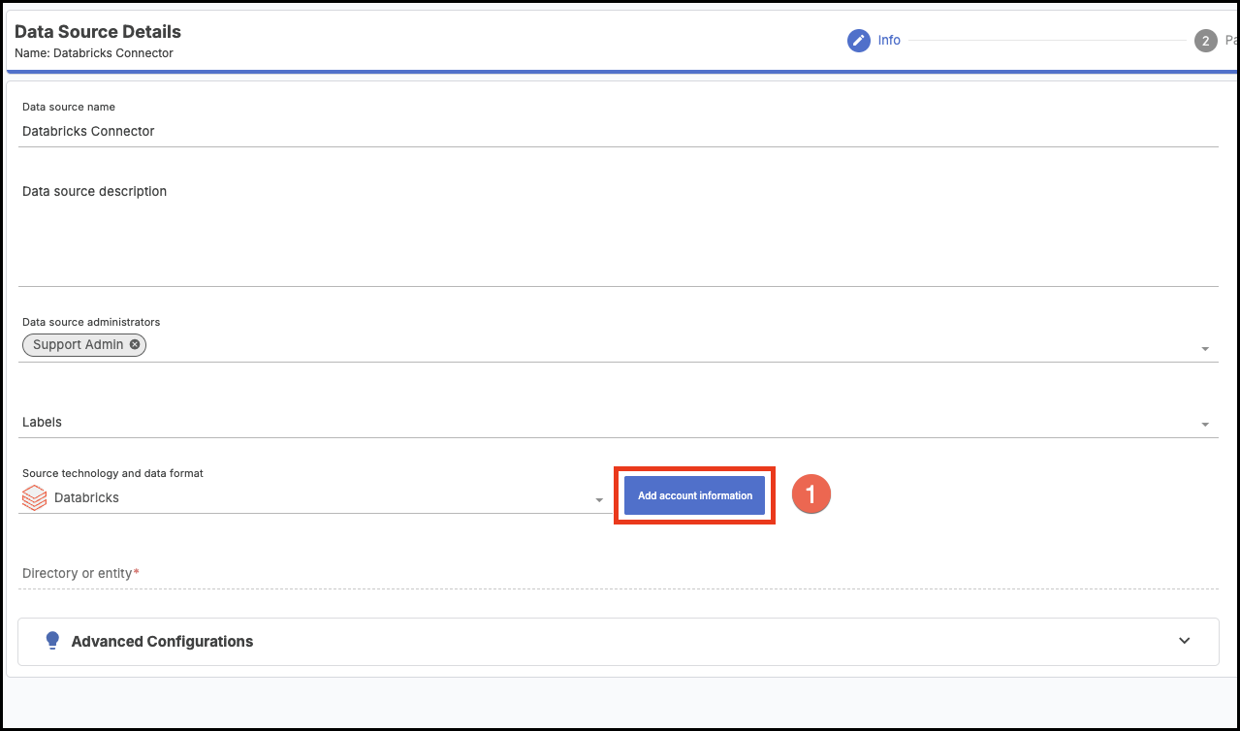1240x731 pixels.
Task: Open the Labels dropdown arrow
Action: click(1205, 425)
